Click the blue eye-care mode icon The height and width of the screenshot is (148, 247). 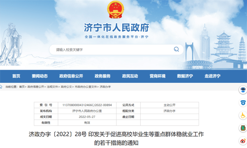[243, 103]
